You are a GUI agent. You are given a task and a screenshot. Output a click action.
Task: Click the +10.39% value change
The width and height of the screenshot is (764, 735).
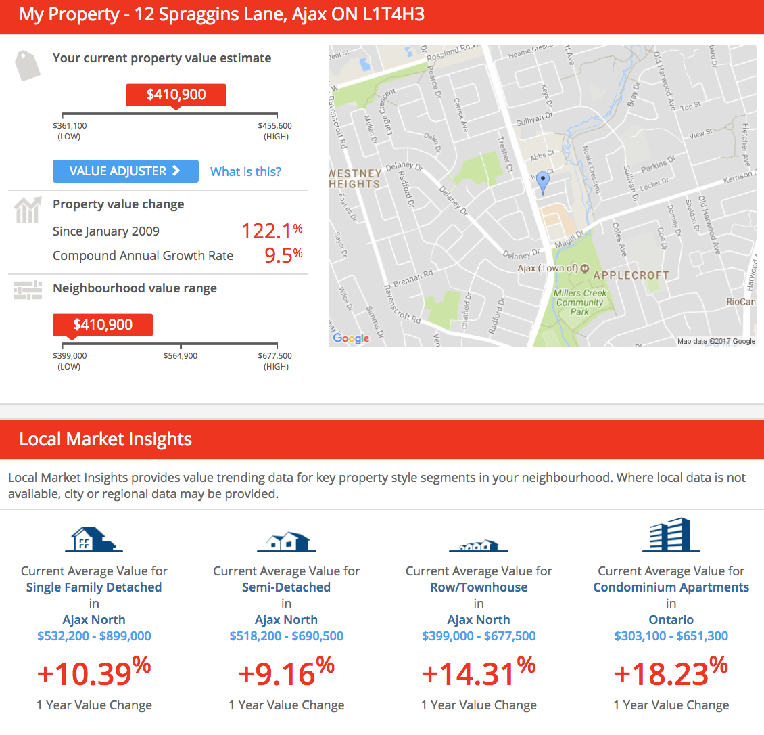[93, 672]
